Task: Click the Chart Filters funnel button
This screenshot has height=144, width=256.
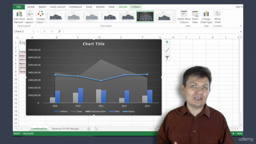Action: pos(167,58)
